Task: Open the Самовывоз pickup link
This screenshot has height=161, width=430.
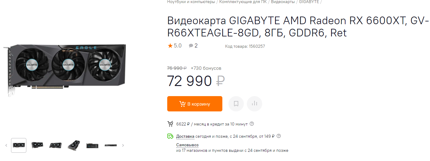Action: click(x=187, y=145)
